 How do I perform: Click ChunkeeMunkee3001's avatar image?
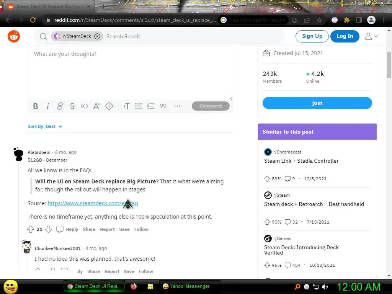coord(26,247)
